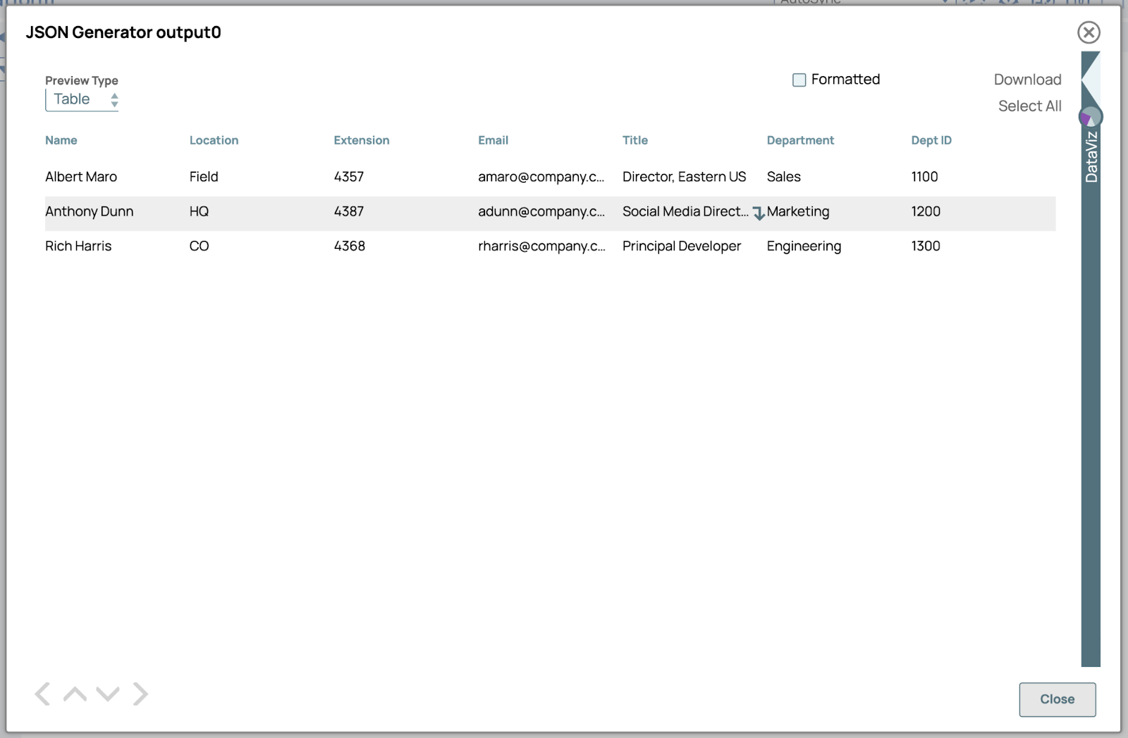The width and height of the screenshot is (1128, 738).
Task: Enable the Formatted checkbox
Action: (799, 80)
